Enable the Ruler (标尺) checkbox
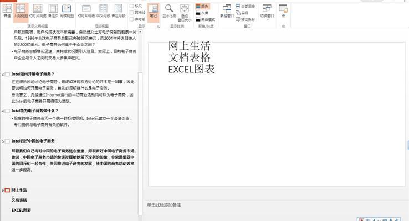Viewport: 409px width, 221px height. pyautogui.click(x=132, y=6)
